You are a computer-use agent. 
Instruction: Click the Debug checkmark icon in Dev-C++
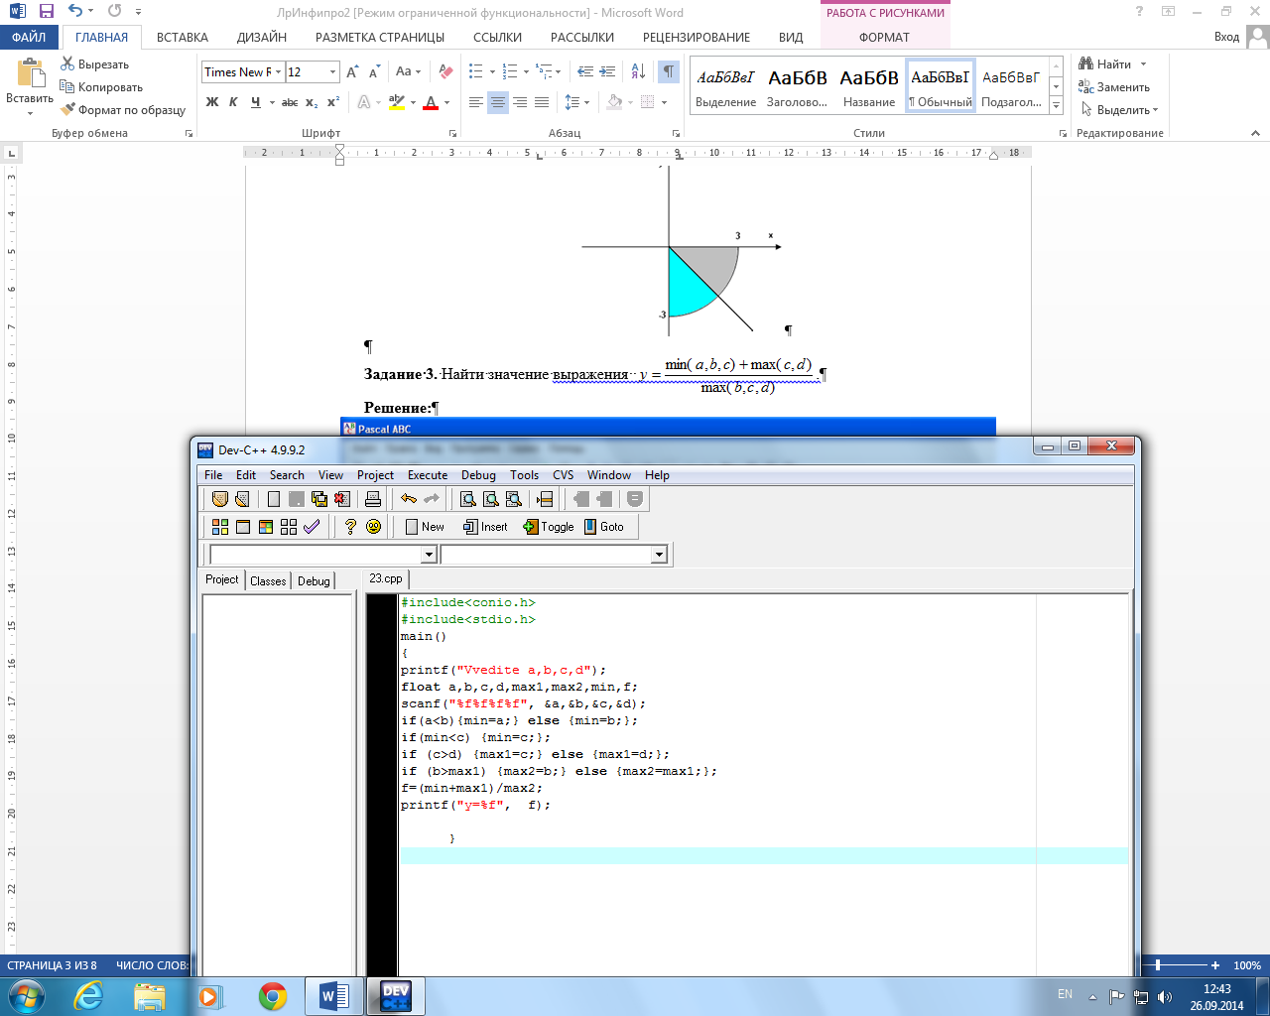tap(312, 527)
